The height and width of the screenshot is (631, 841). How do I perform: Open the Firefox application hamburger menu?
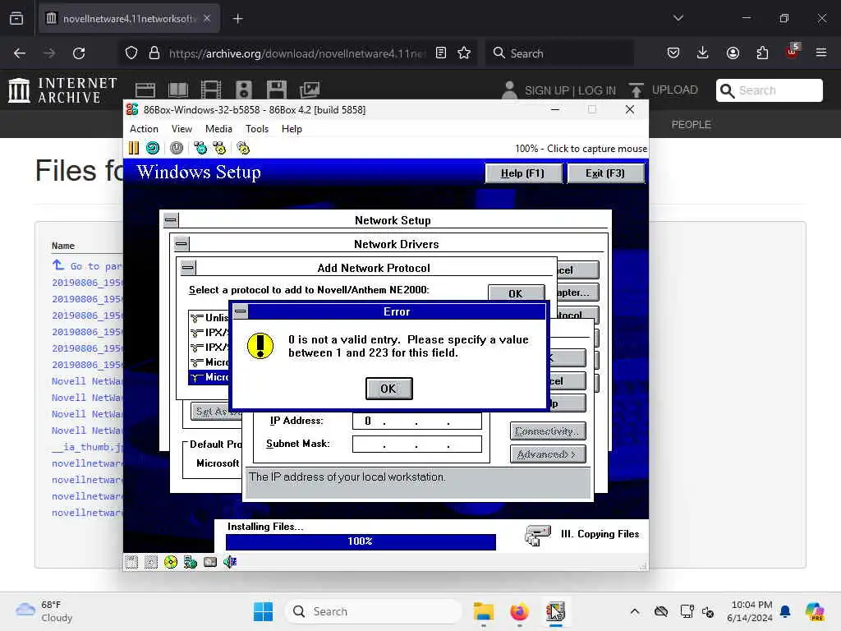[x=821, y=53]
